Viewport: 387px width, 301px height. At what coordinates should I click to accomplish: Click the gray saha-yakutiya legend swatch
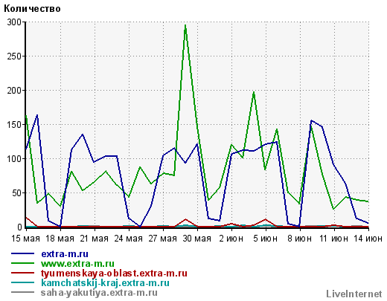(22, 292)
